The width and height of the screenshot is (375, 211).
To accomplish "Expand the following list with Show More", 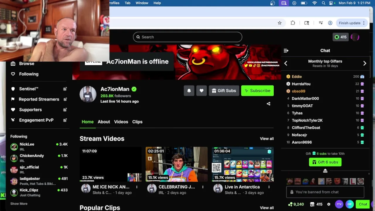I will [x=19, y=204].
